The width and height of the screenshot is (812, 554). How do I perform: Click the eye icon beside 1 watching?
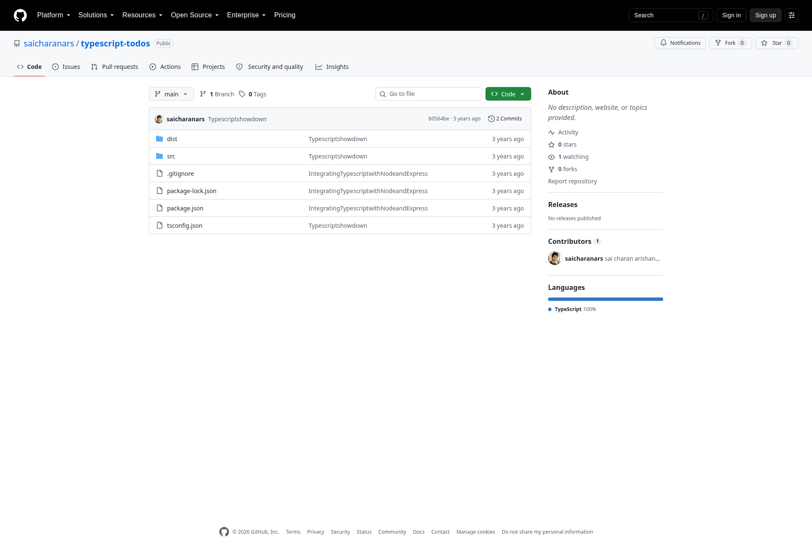click(x=551, y=157)
